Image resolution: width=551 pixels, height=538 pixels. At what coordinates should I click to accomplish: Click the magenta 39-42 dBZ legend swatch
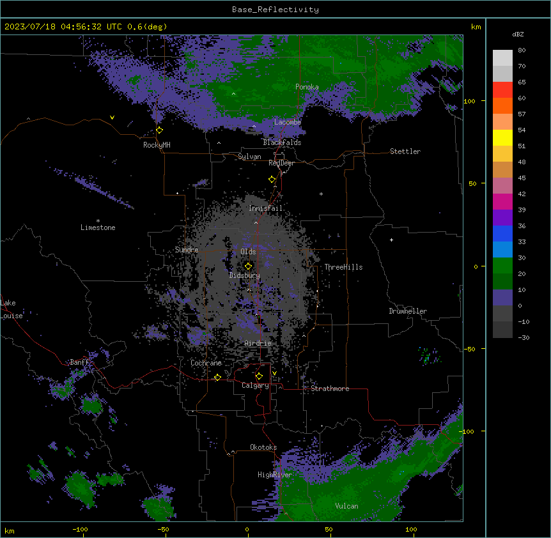(x=502, y=201)
